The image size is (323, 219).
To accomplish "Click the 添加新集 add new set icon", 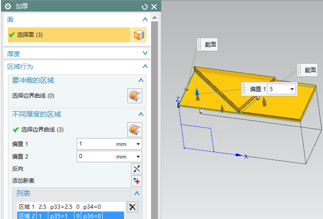I will tap(136, 180).
